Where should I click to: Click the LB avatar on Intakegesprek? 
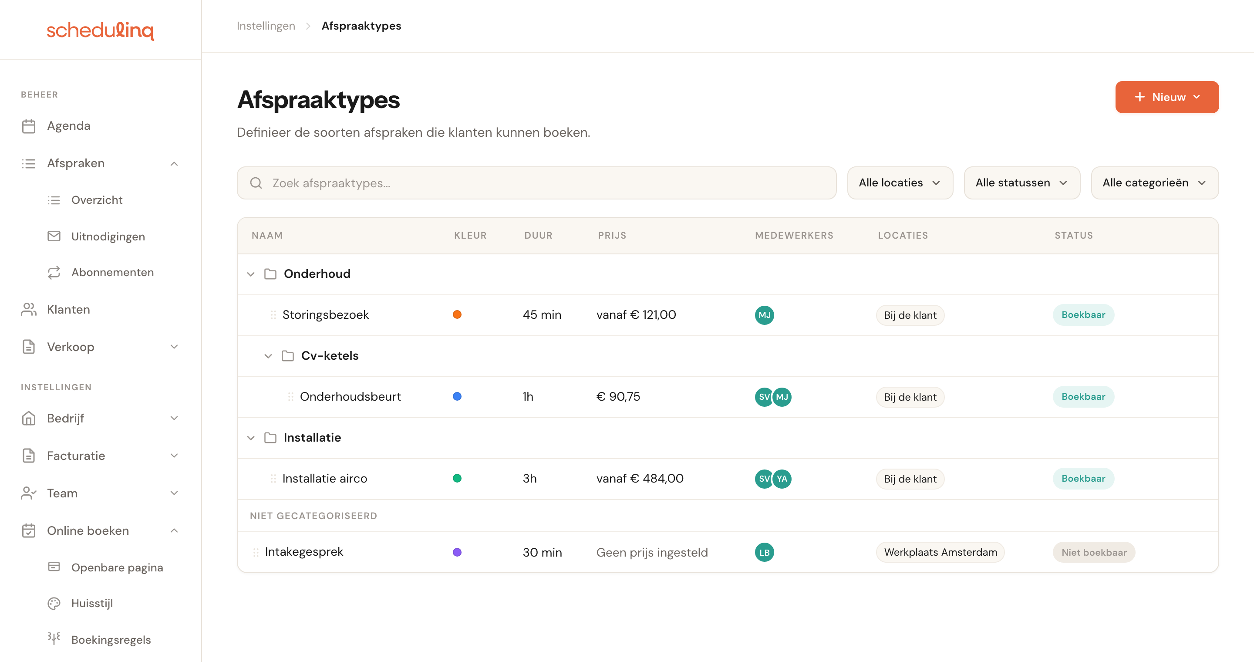tap(764, 553)
